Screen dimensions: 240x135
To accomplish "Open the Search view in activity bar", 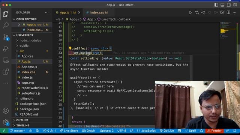I will [x=6, y=25].
